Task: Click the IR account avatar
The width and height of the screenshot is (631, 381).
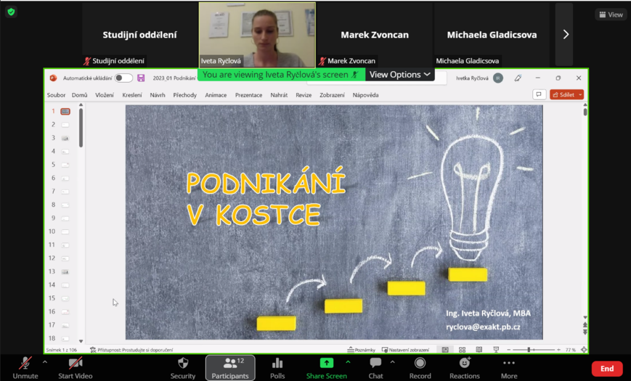Action: pos(498,78)
